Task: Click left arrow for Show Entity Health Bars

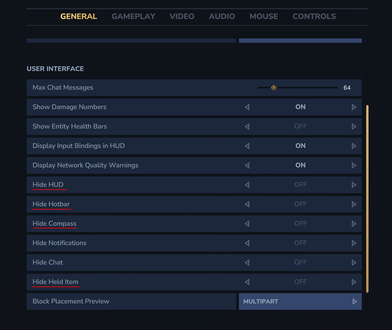Action: click(x=247, y=127)
